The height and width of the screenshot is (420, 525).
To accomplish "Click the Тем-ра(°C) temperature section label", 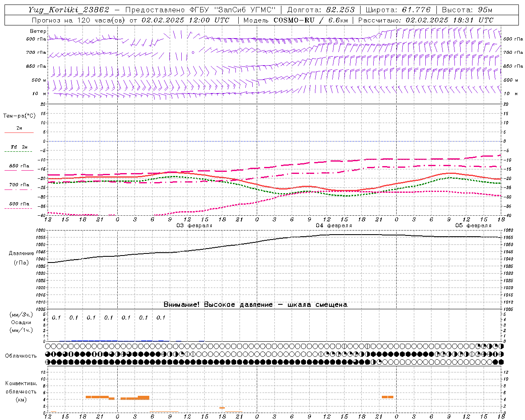I will coord(19,116).
